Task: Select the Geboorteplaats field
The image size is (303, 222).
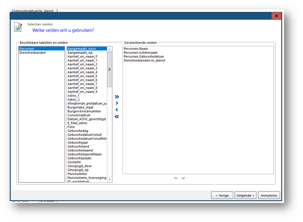Action: [87, 158]
